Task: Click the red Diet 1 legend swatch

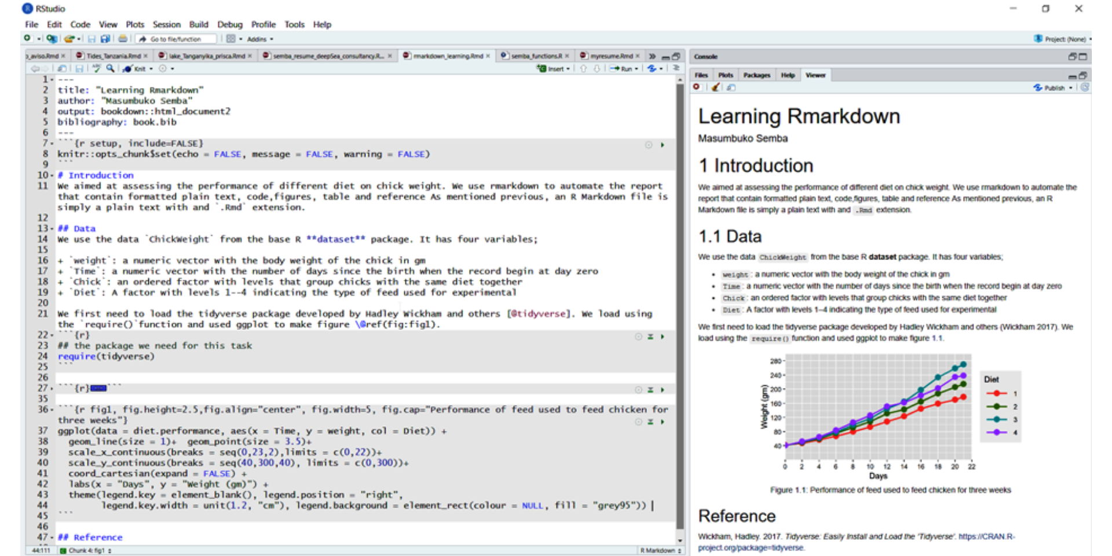Action: [996, 393]
